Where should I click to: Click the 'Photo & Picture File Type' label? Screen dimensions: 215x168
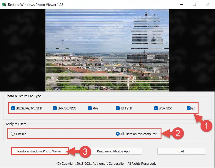click(x=23, y=96)
